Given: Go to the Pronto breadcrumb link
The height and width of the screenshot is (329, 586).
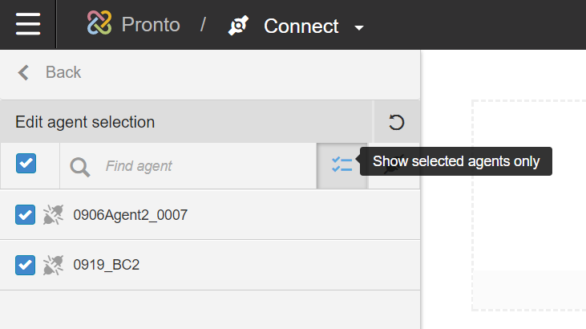Looking at the screenshot, I should click(150, 25).
